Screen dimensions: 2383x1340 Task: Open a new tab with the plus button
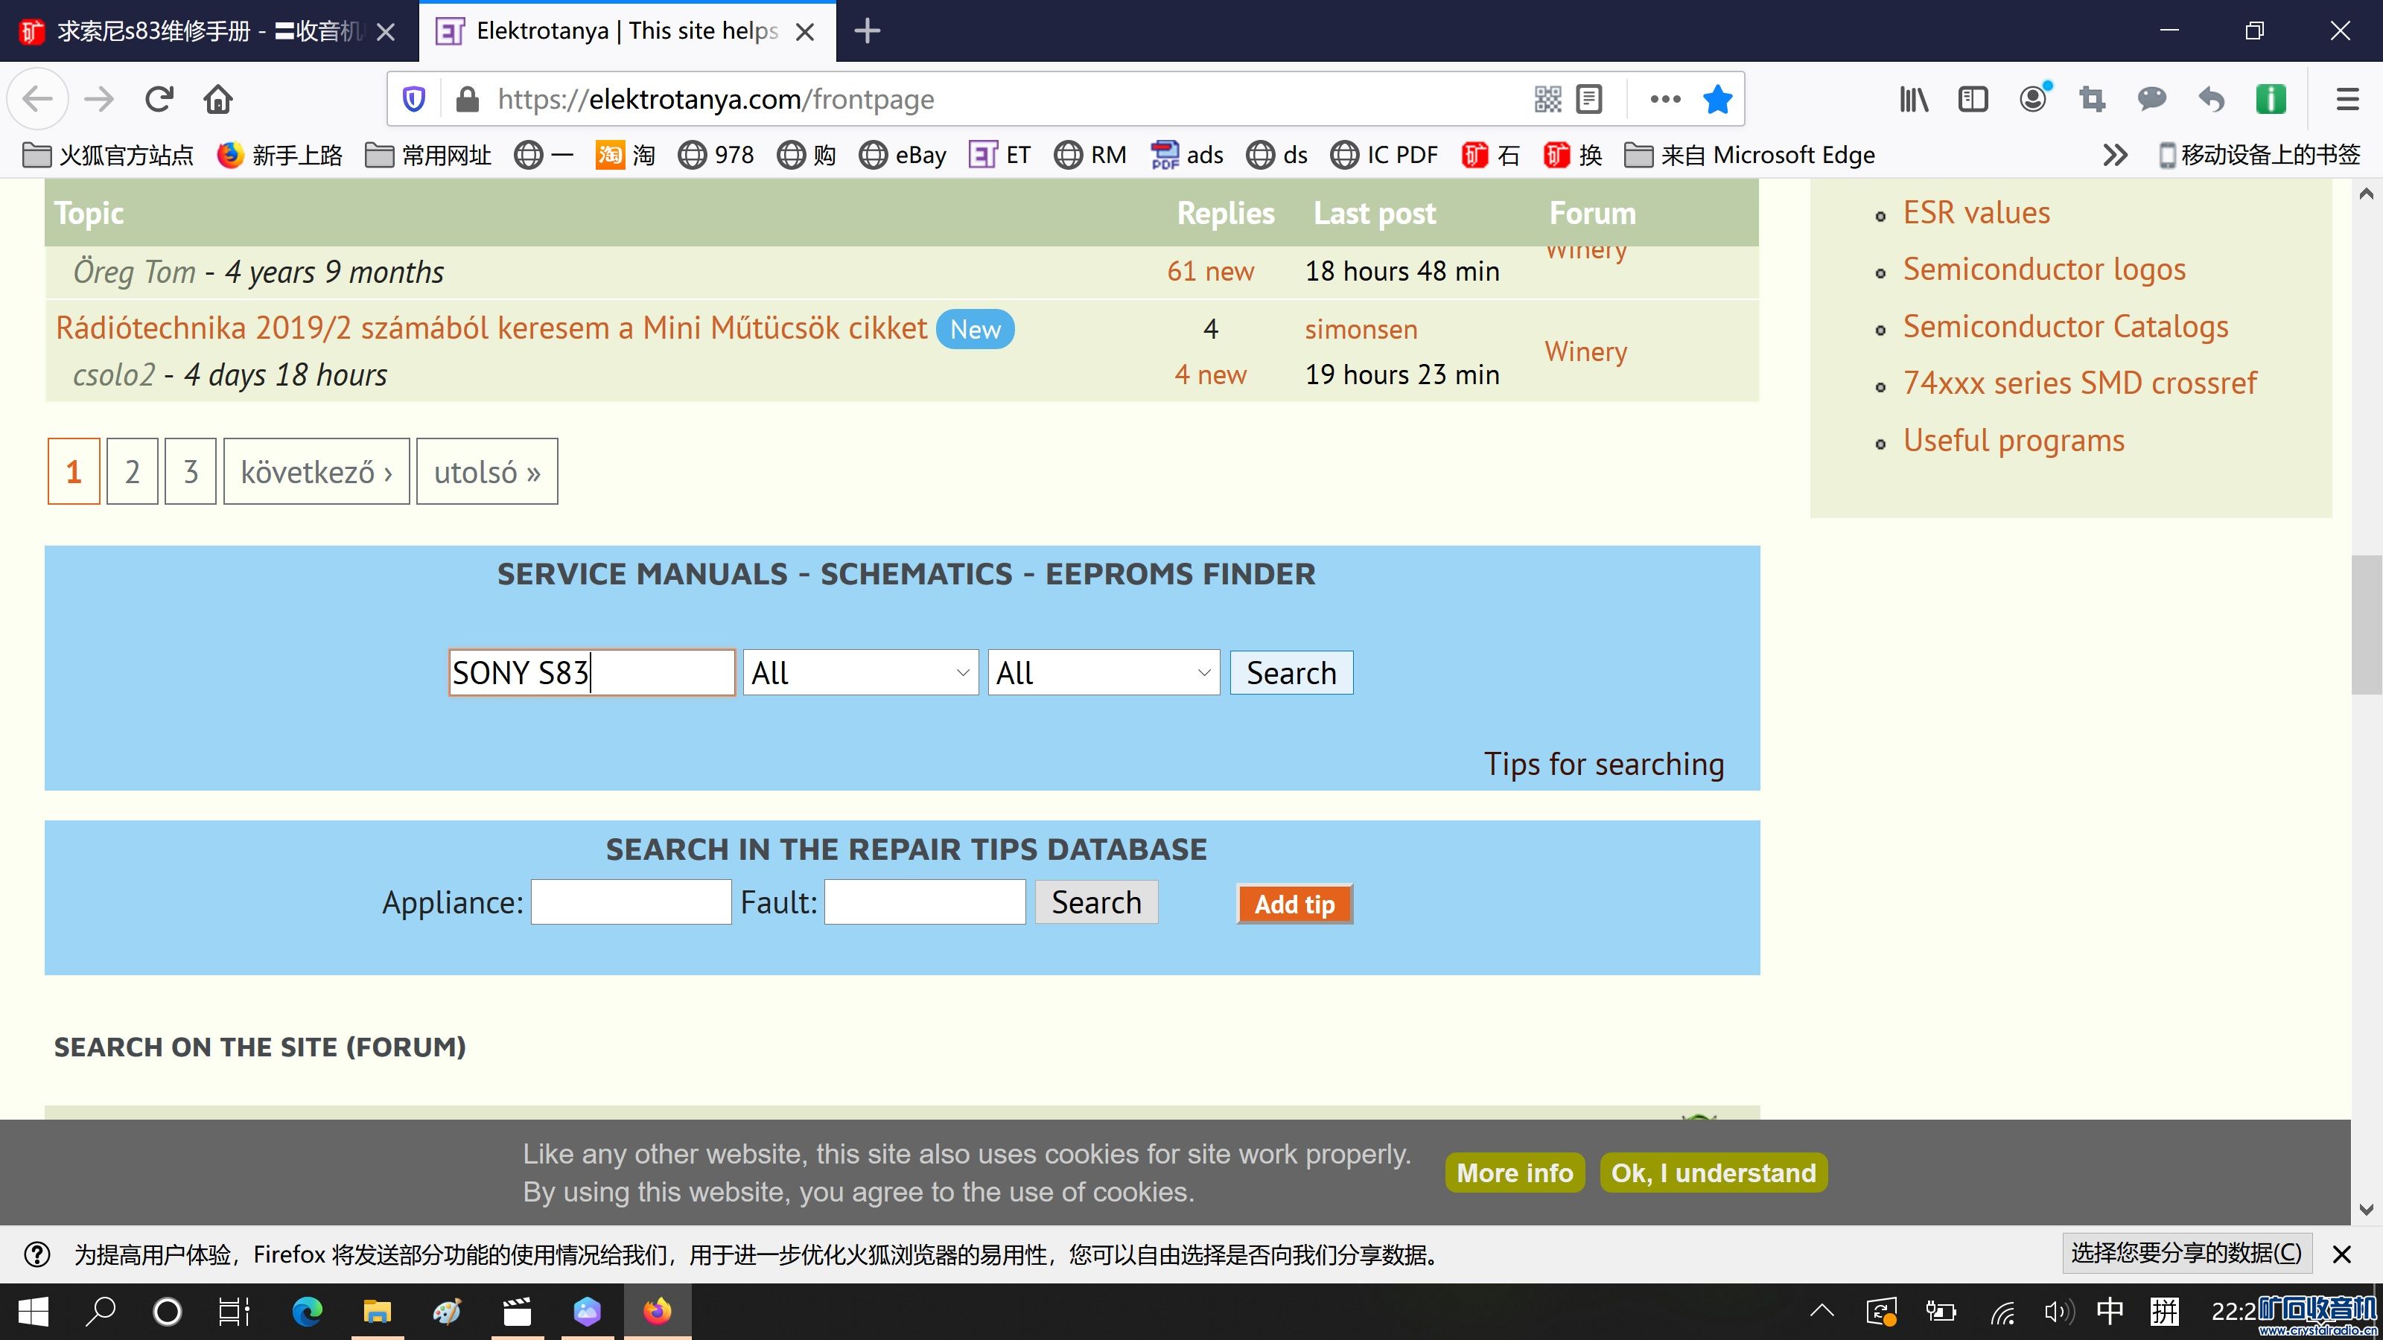coord(867,31)
